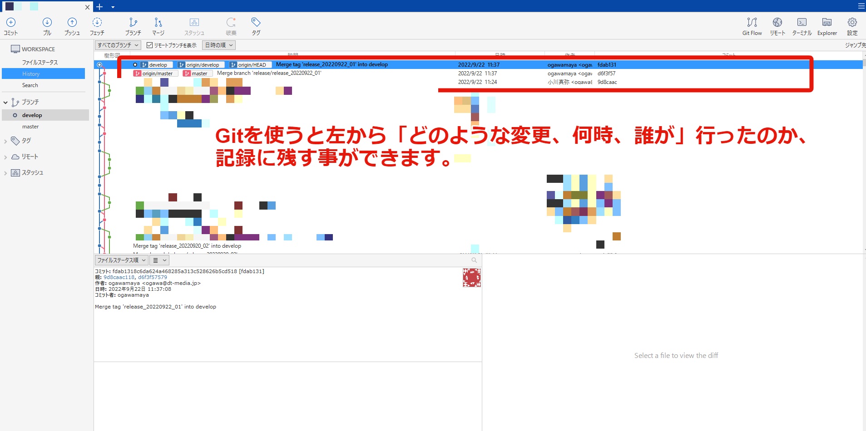Select File Status (ファイルステータス) in workspace
Viewport: 866px width, 431px height.
pyautogui.click(x=40, y=63)
